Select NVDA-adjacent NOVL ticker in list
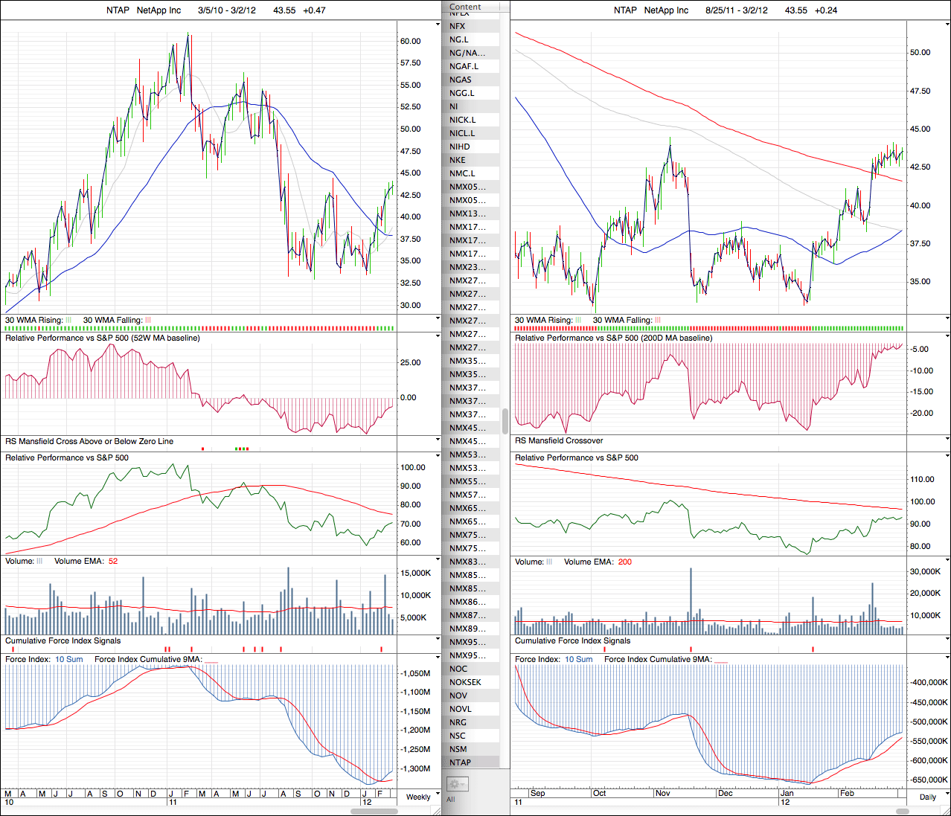Image resolution: width=951 pixels, height=816 pixels. (x=460, y=709)
